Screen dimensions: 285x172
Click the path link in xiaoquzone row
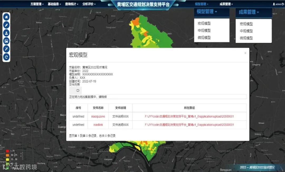click(189, 116)
